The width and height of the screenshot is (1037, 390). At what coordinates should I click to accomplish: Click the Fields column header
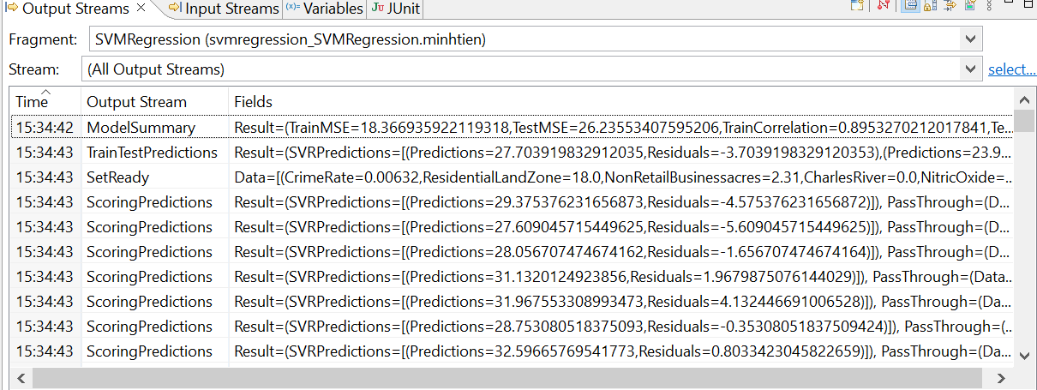pos(254,102)
